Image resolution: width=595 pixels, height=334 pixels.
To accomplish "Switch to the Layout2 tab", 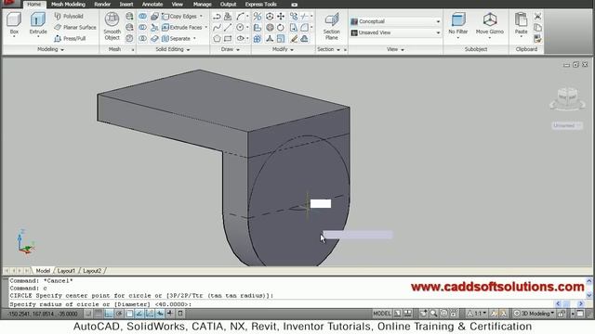I will click(92, 271).
